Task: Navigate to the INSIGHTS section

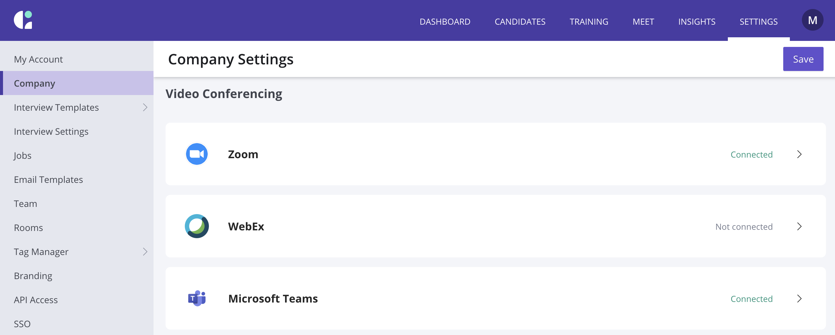Action: click(x=696, y=21)
